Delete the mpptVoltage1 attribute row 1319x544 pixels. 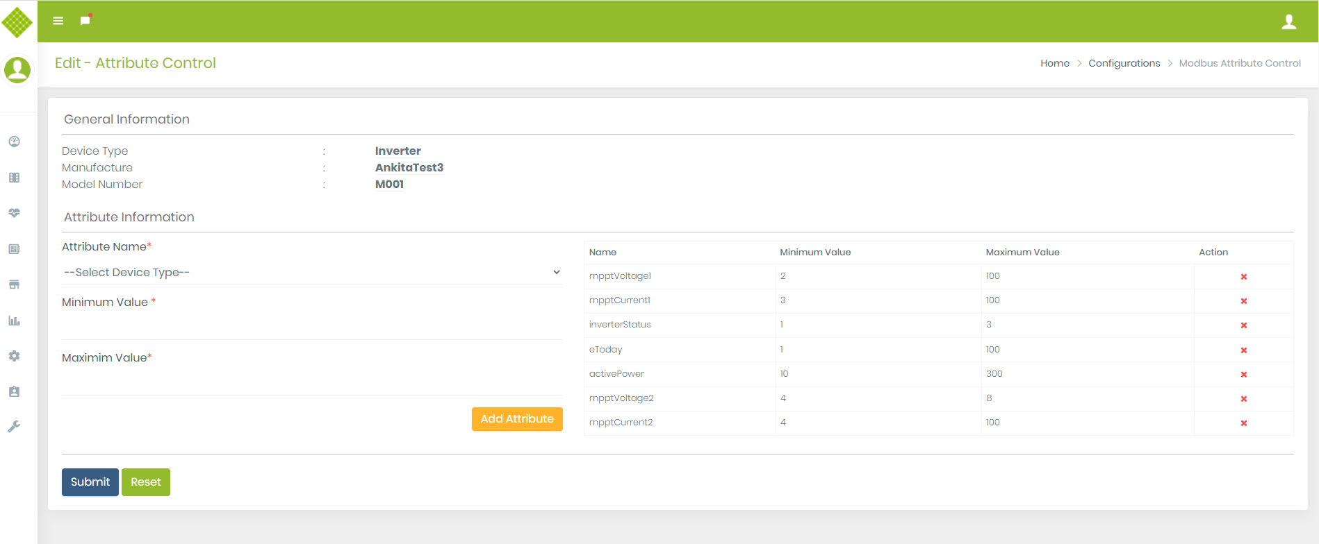point(1243,277)
